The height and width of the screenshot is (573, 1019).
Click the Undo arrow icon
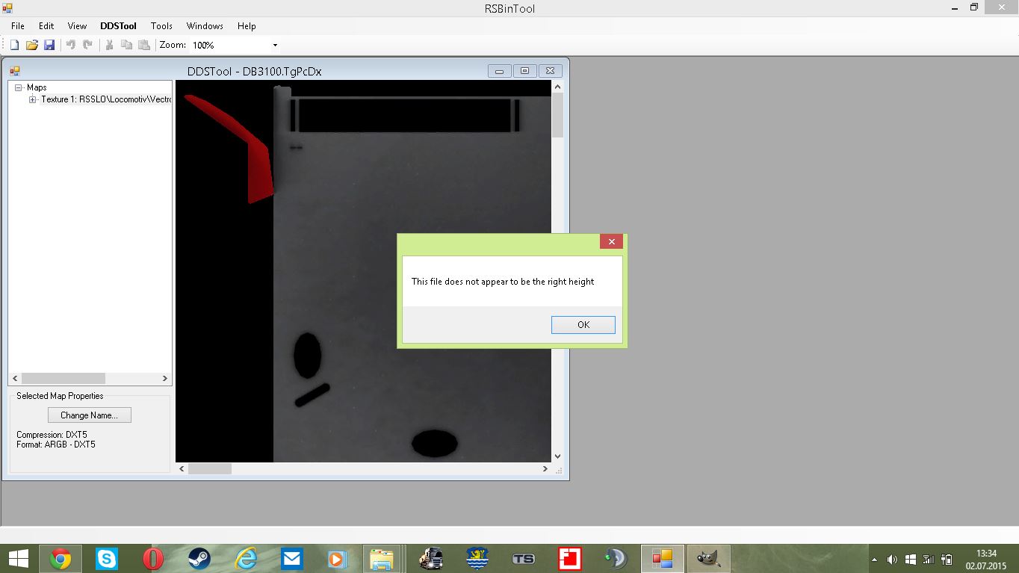[x=71, y=45]
